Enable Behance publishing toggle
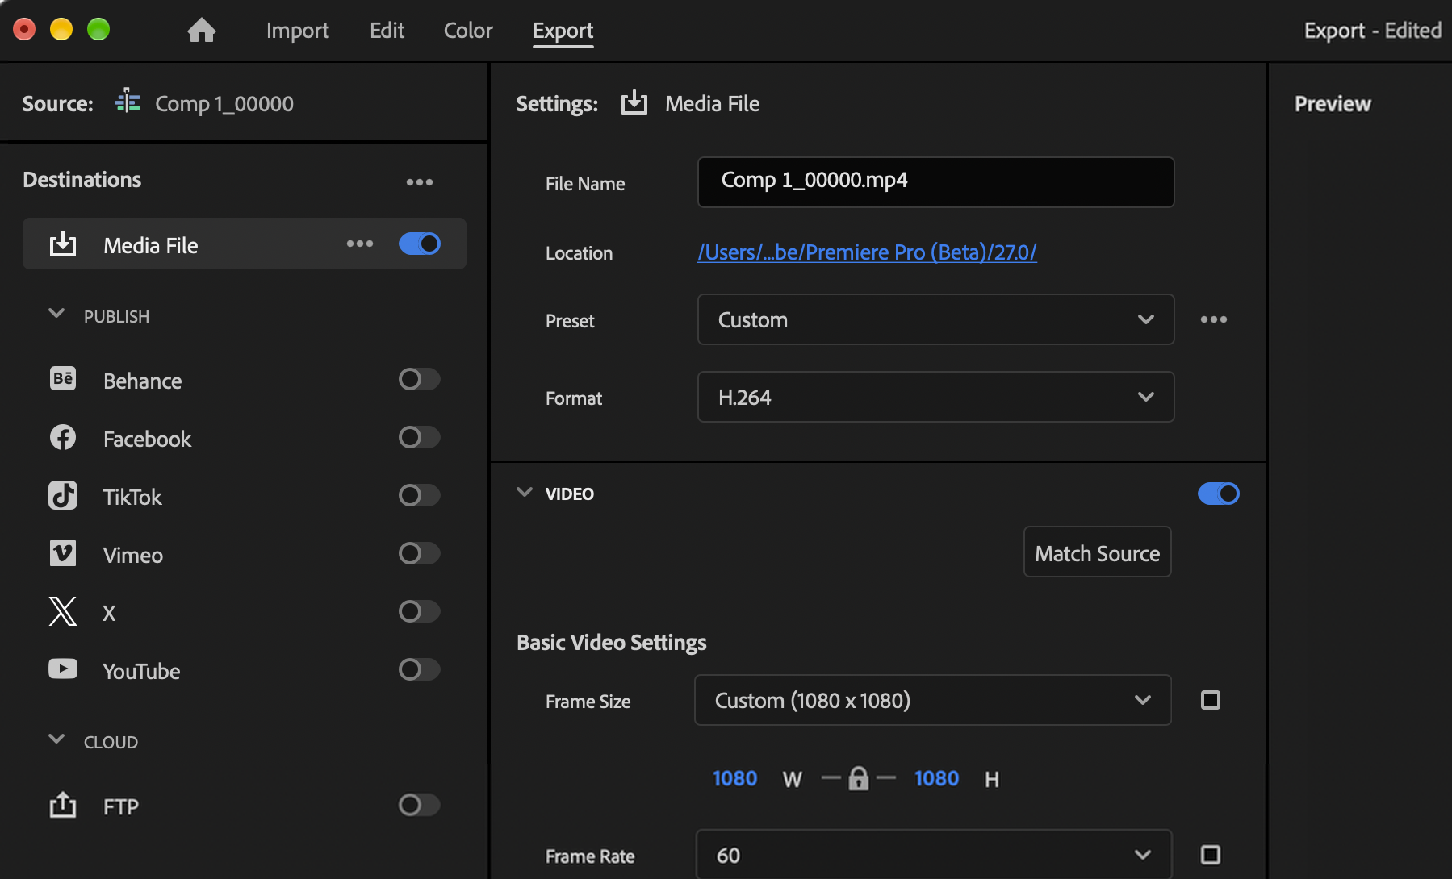 click(x=420, y=379)
